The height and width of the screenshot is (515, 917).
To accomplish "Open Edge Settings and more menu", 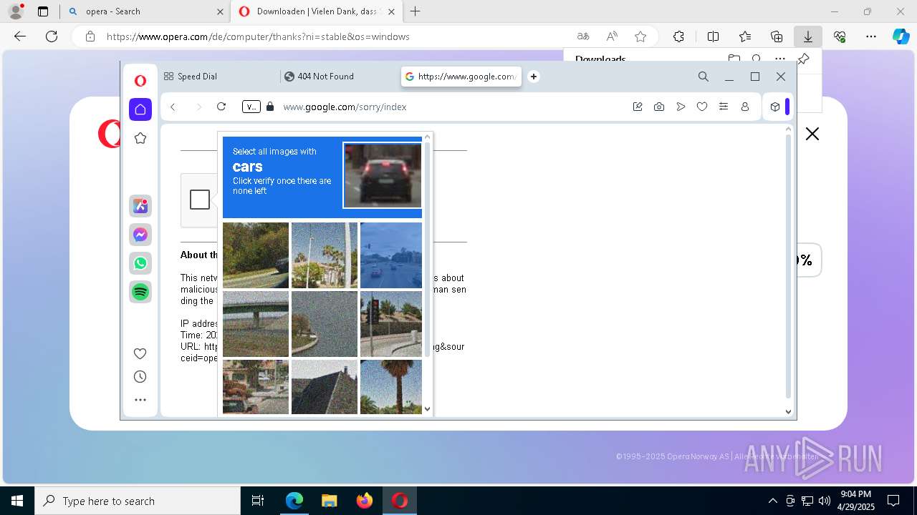I will coord(871,36).
